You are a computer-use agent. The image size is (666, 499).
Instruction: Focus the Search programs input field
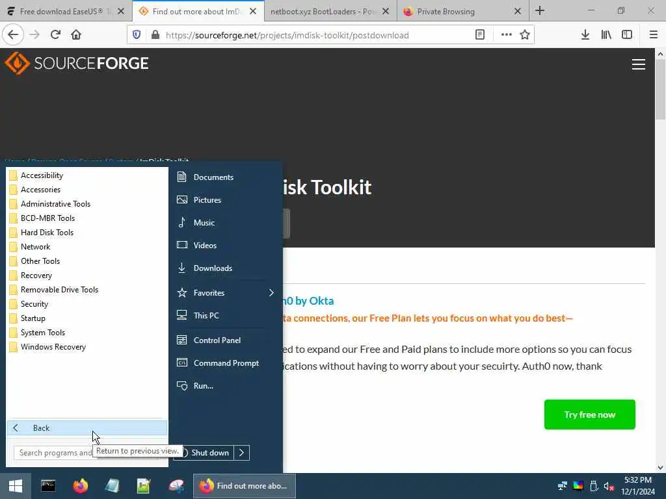55,453
